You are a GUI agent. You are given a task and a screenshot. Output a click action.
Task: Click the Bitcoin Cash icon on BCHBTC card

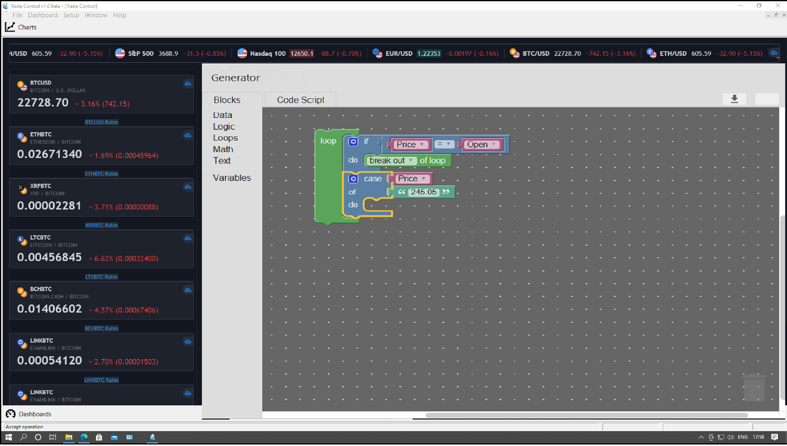pos(22,292)
